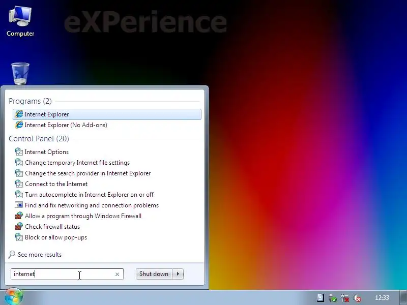Open the Action Center tray icon

tap(321, 298)
